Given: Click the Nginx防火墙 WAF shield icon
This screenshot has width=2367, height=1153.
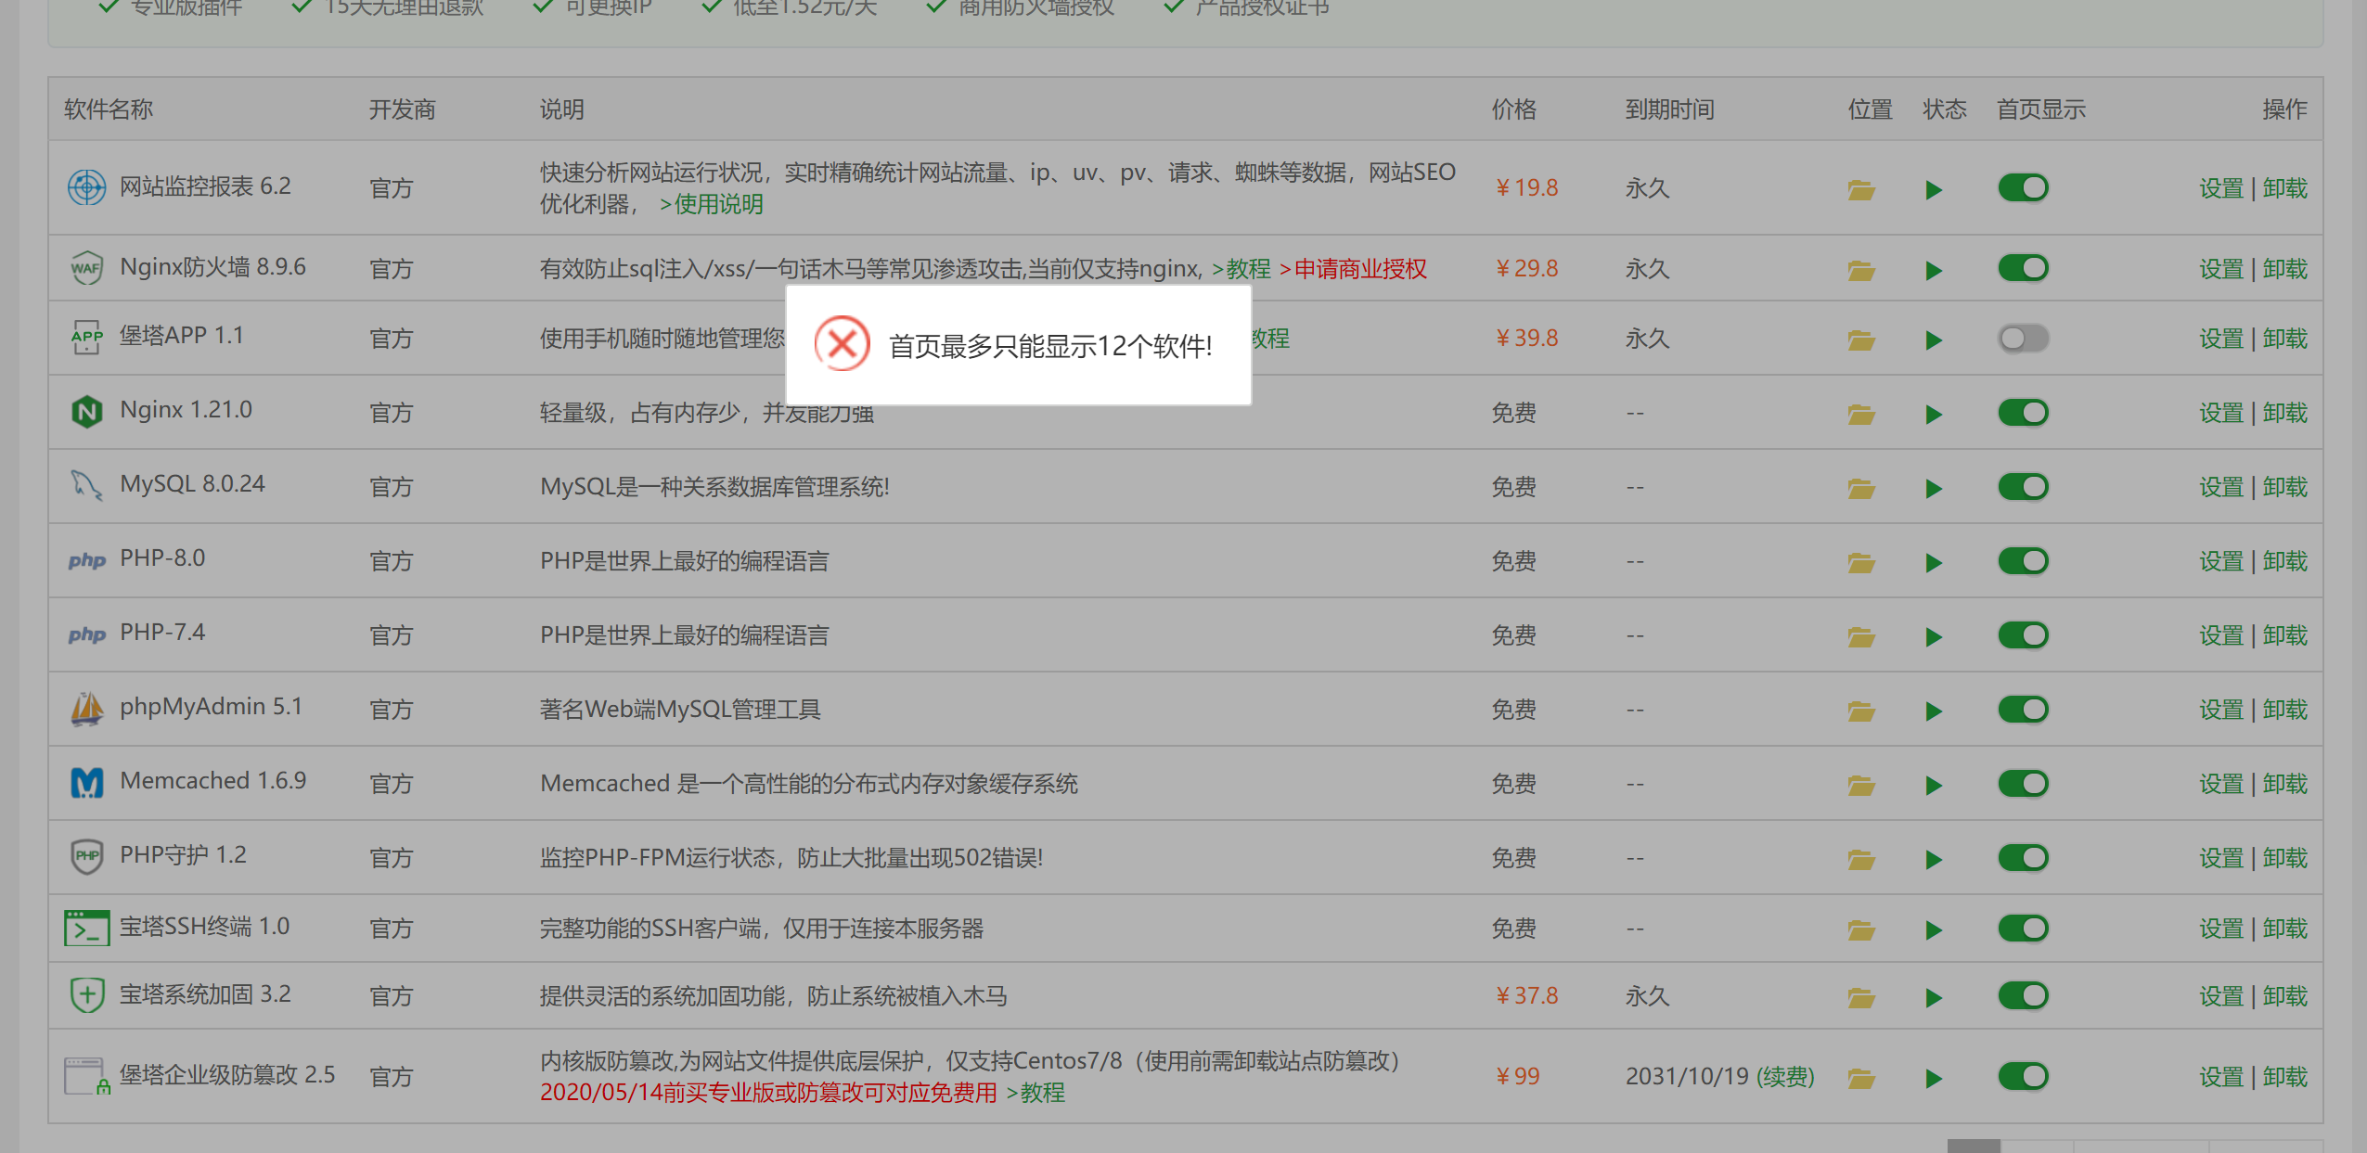Looking at the screenshot, I should click(x=86, y=268).
